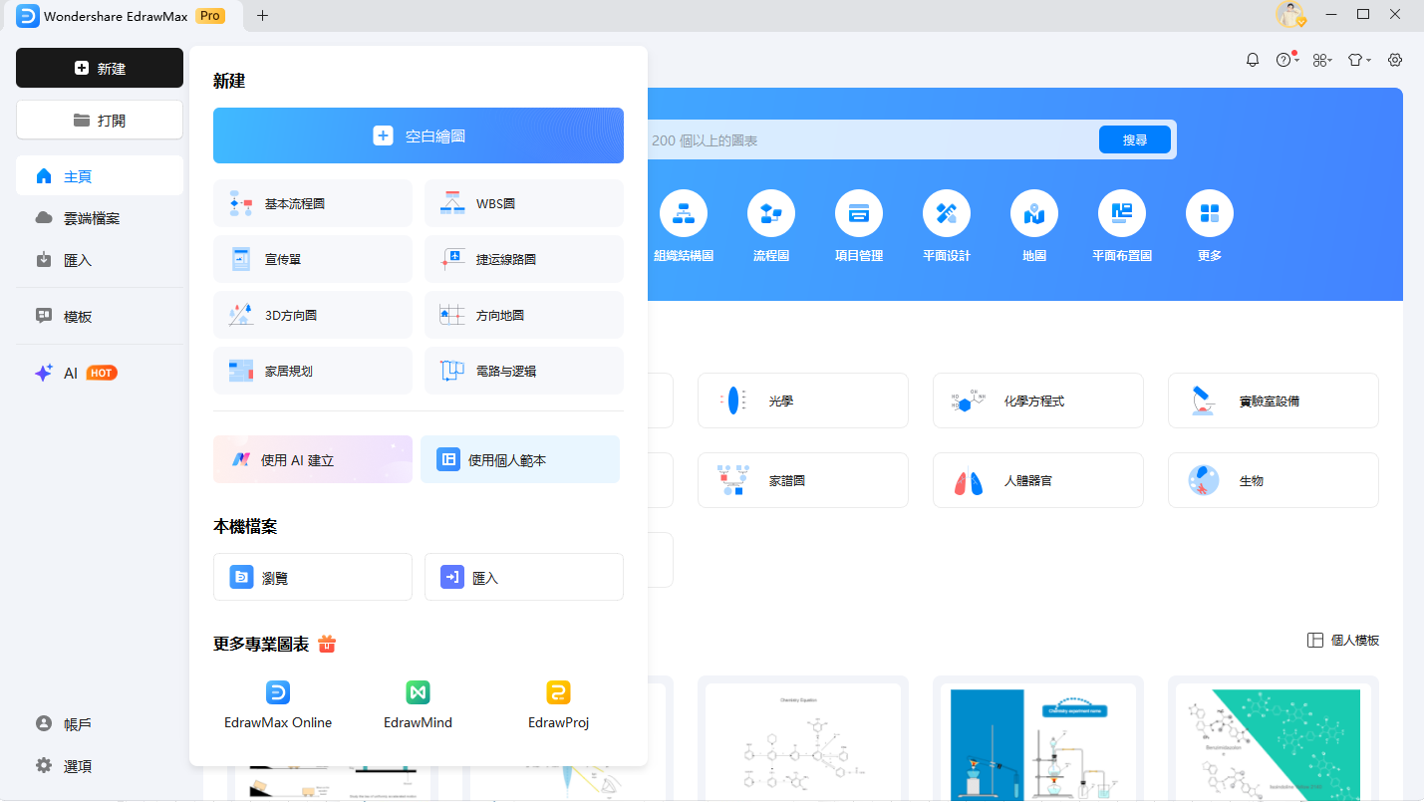Click the 新建 (New) button

(x=100, y=68)
